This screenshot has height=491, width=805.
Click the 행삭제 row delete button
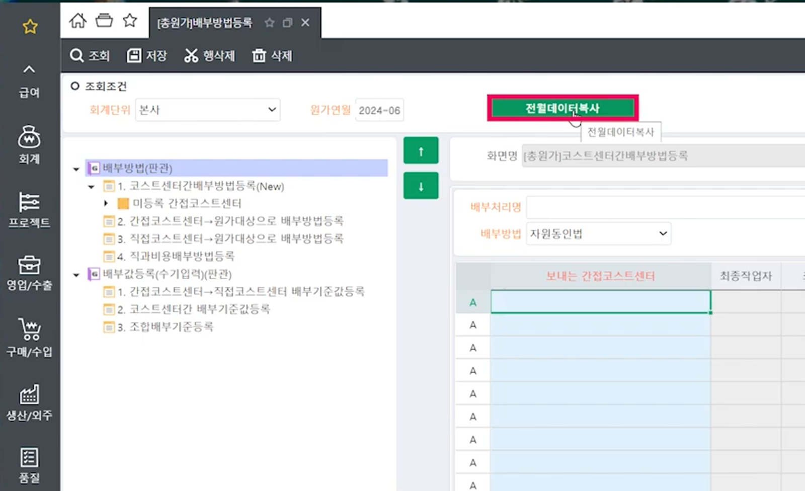209,55
